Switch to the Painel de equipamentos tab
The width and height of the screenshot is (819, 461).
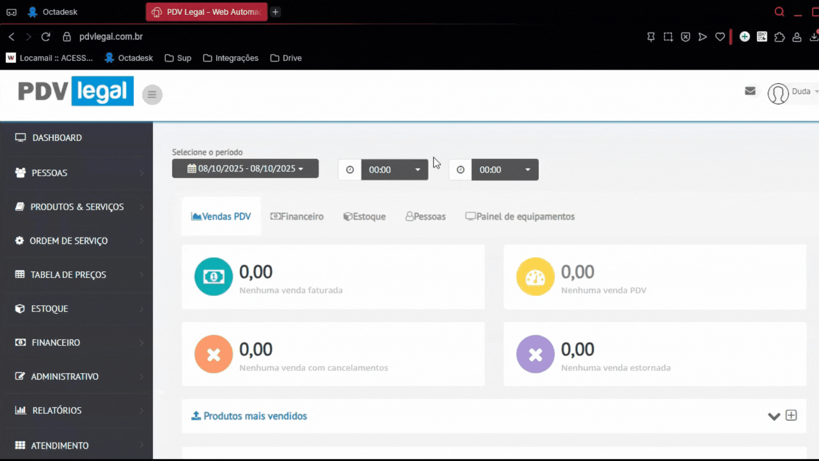(520, 216)
